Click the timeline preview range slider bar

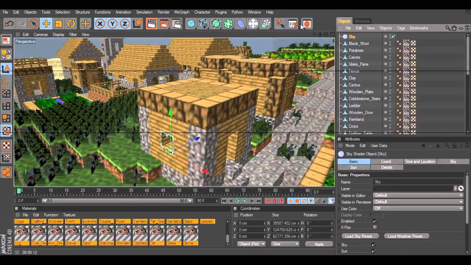tap(117, 201)
